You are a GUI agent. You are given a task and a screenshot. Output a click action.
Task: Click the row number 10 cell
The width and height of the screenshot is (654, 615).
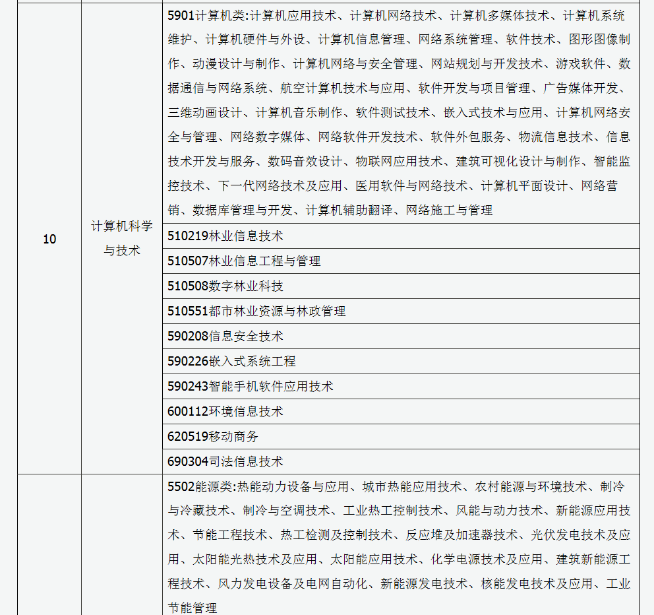49,240
